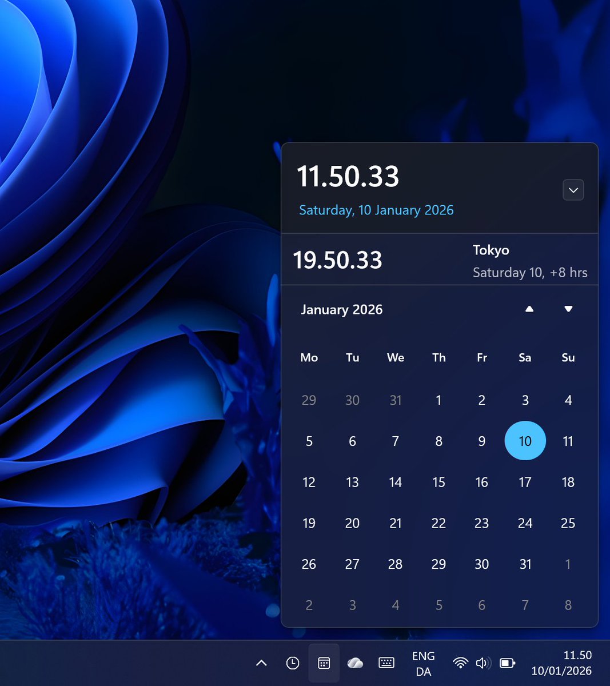Viewport: 610px width, 686px height.
Task: Pick date 30 December greyed out
Action: 352,400
